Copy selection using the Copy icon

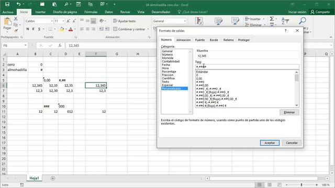[16, 25]
